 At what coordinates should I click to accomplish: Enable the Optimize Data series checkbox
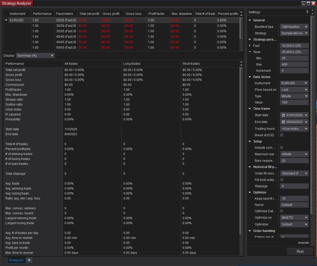coord(282,211)
